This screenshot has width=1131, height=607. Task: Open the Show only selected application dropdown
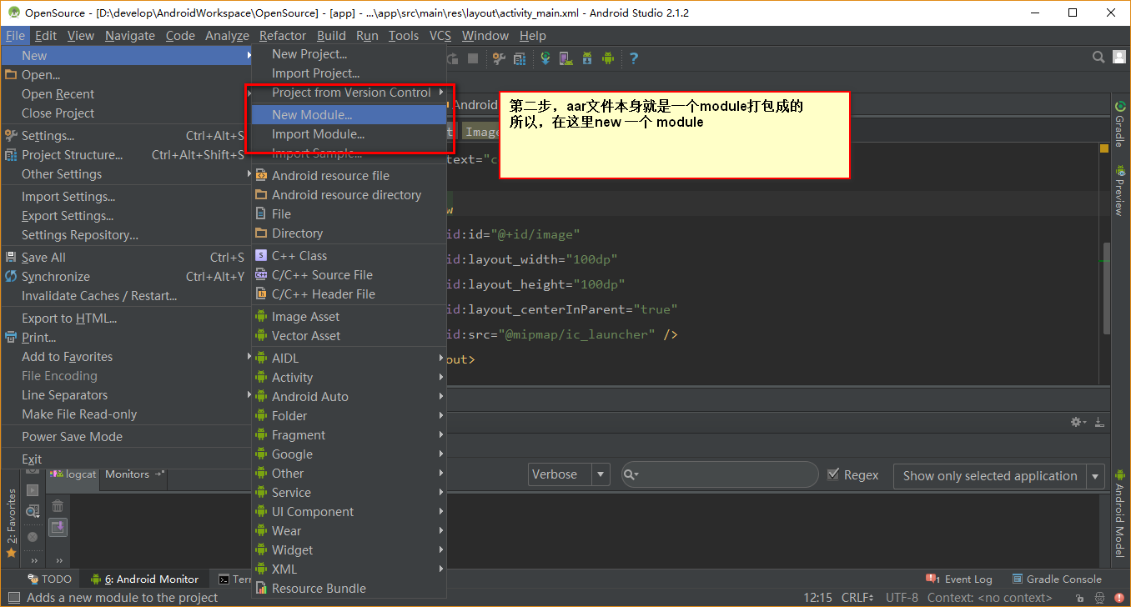click(999, 476)
